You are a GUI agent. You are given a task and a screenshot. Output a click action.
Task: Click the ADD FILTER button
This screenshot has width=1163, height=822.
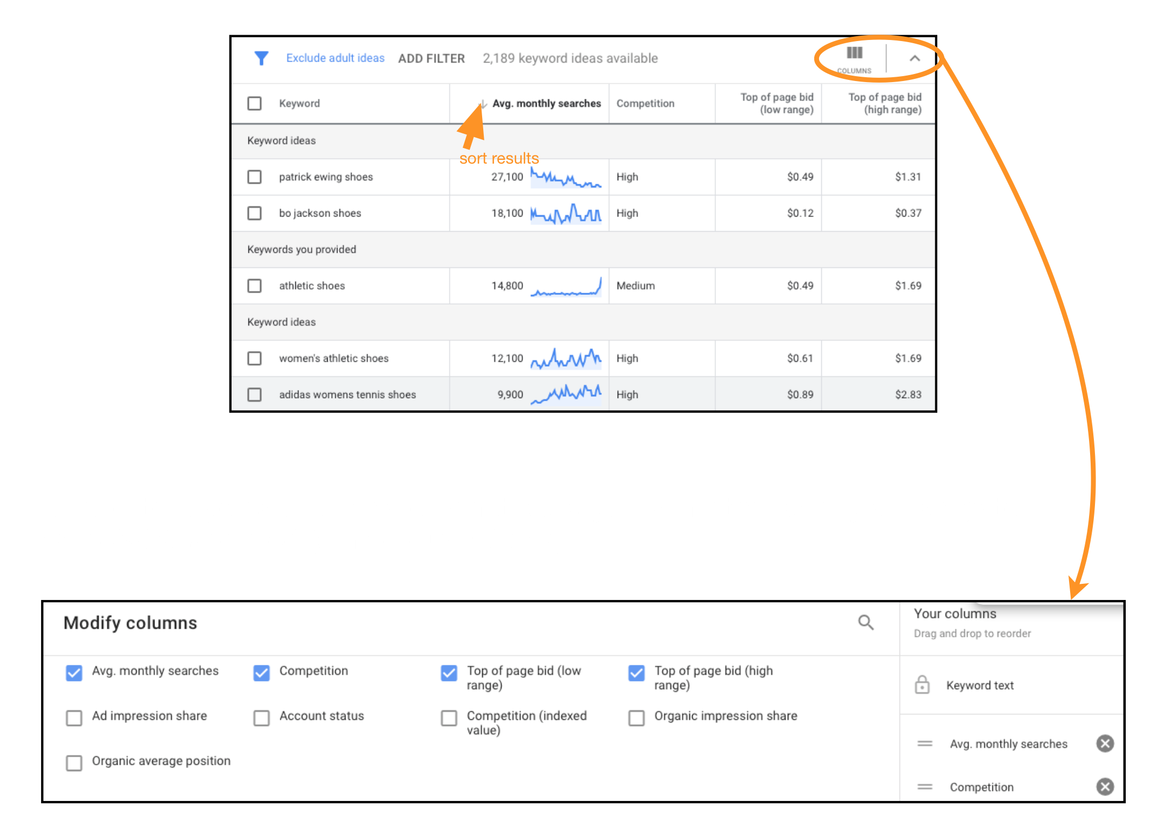point(431,58)
